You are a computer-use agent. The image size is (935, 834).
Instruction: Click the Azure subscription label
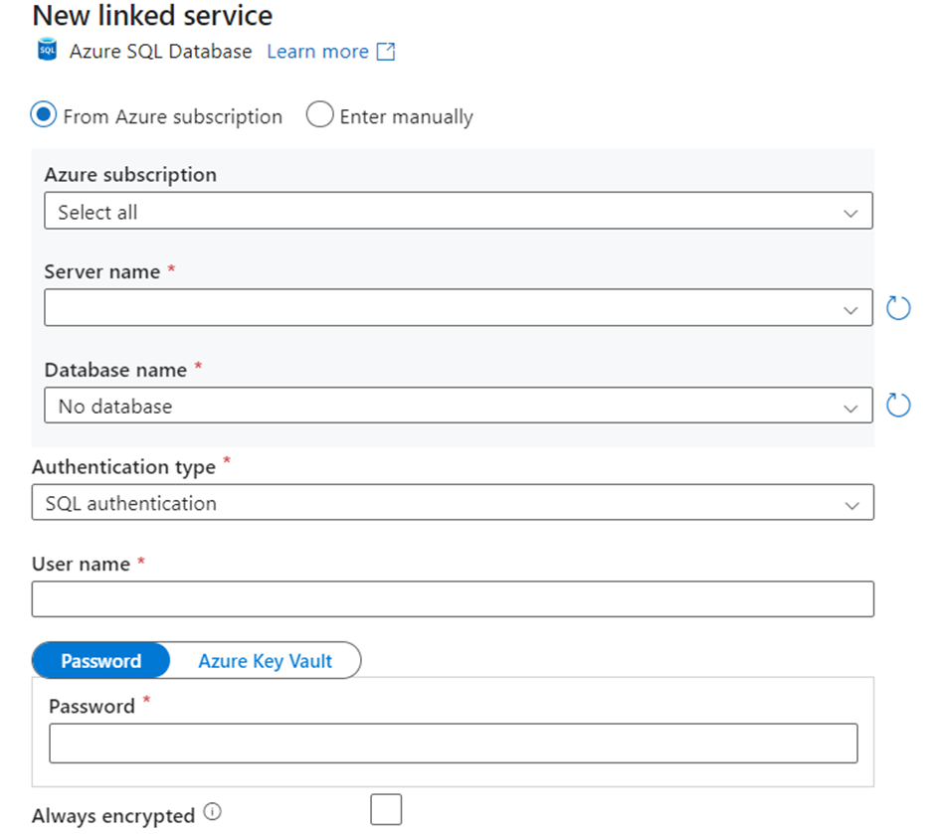[x=130, y=175]
